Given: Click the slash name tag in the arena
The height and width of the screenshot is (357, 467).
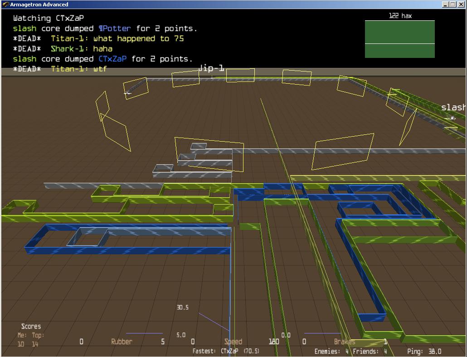Looking at the screenshot, I should [453, 107].
